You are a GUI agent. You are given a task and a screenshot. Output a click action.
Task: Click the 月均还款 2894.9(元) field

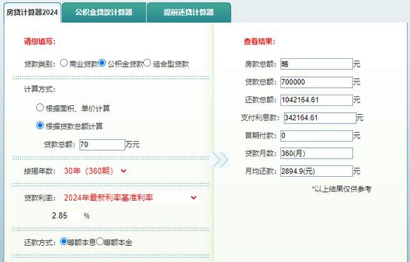coord(317,171)
